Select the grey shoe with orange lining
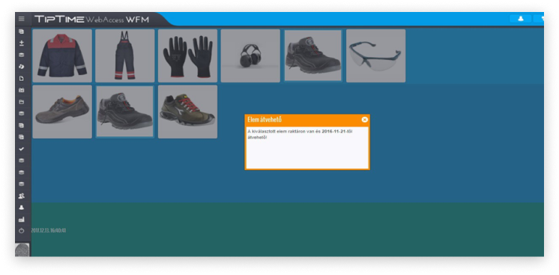 [x=62, y=112]
